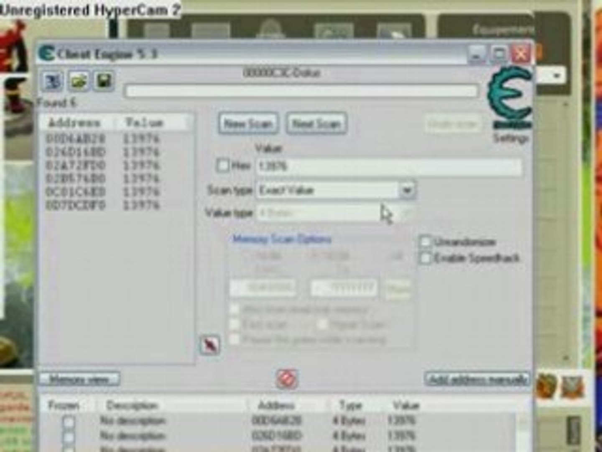Click second row No description text

coord(133,436)
